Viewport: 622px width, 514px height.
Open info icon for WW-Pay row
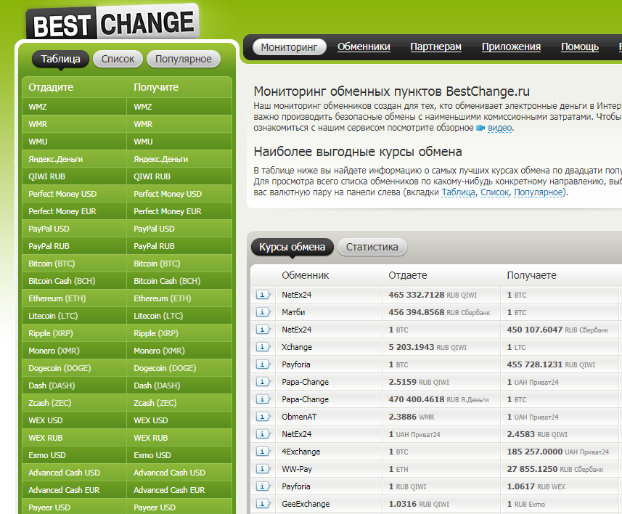click(x=263, y=469)
